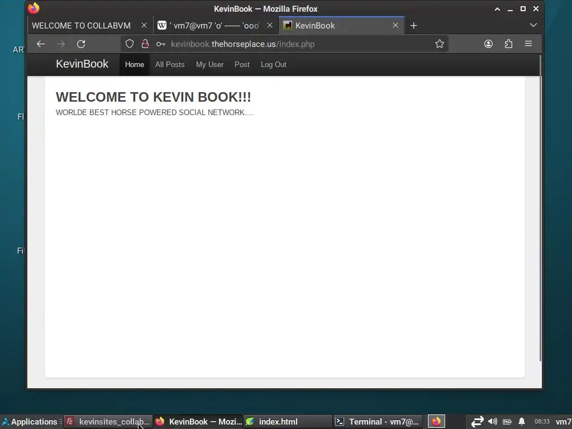Minimize the Firefox window
The height and width of the screenshot is (429, 572).
[510, 9]
